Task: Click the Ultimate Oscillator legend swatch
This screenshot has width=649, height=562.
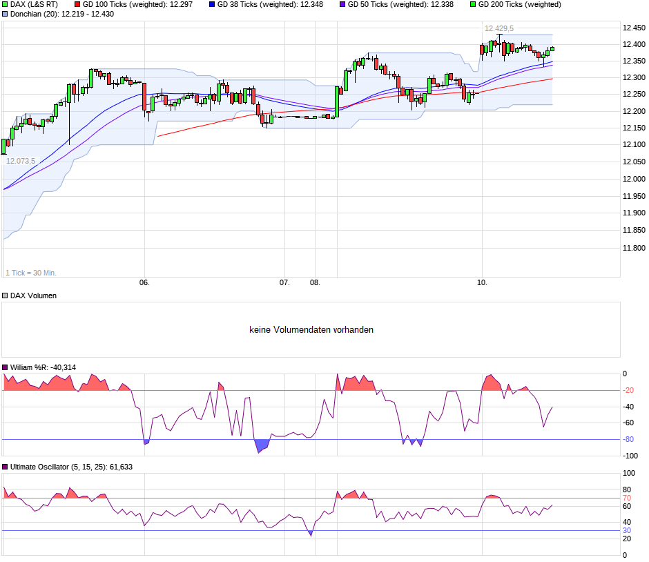Action: (x=5, y=467)
